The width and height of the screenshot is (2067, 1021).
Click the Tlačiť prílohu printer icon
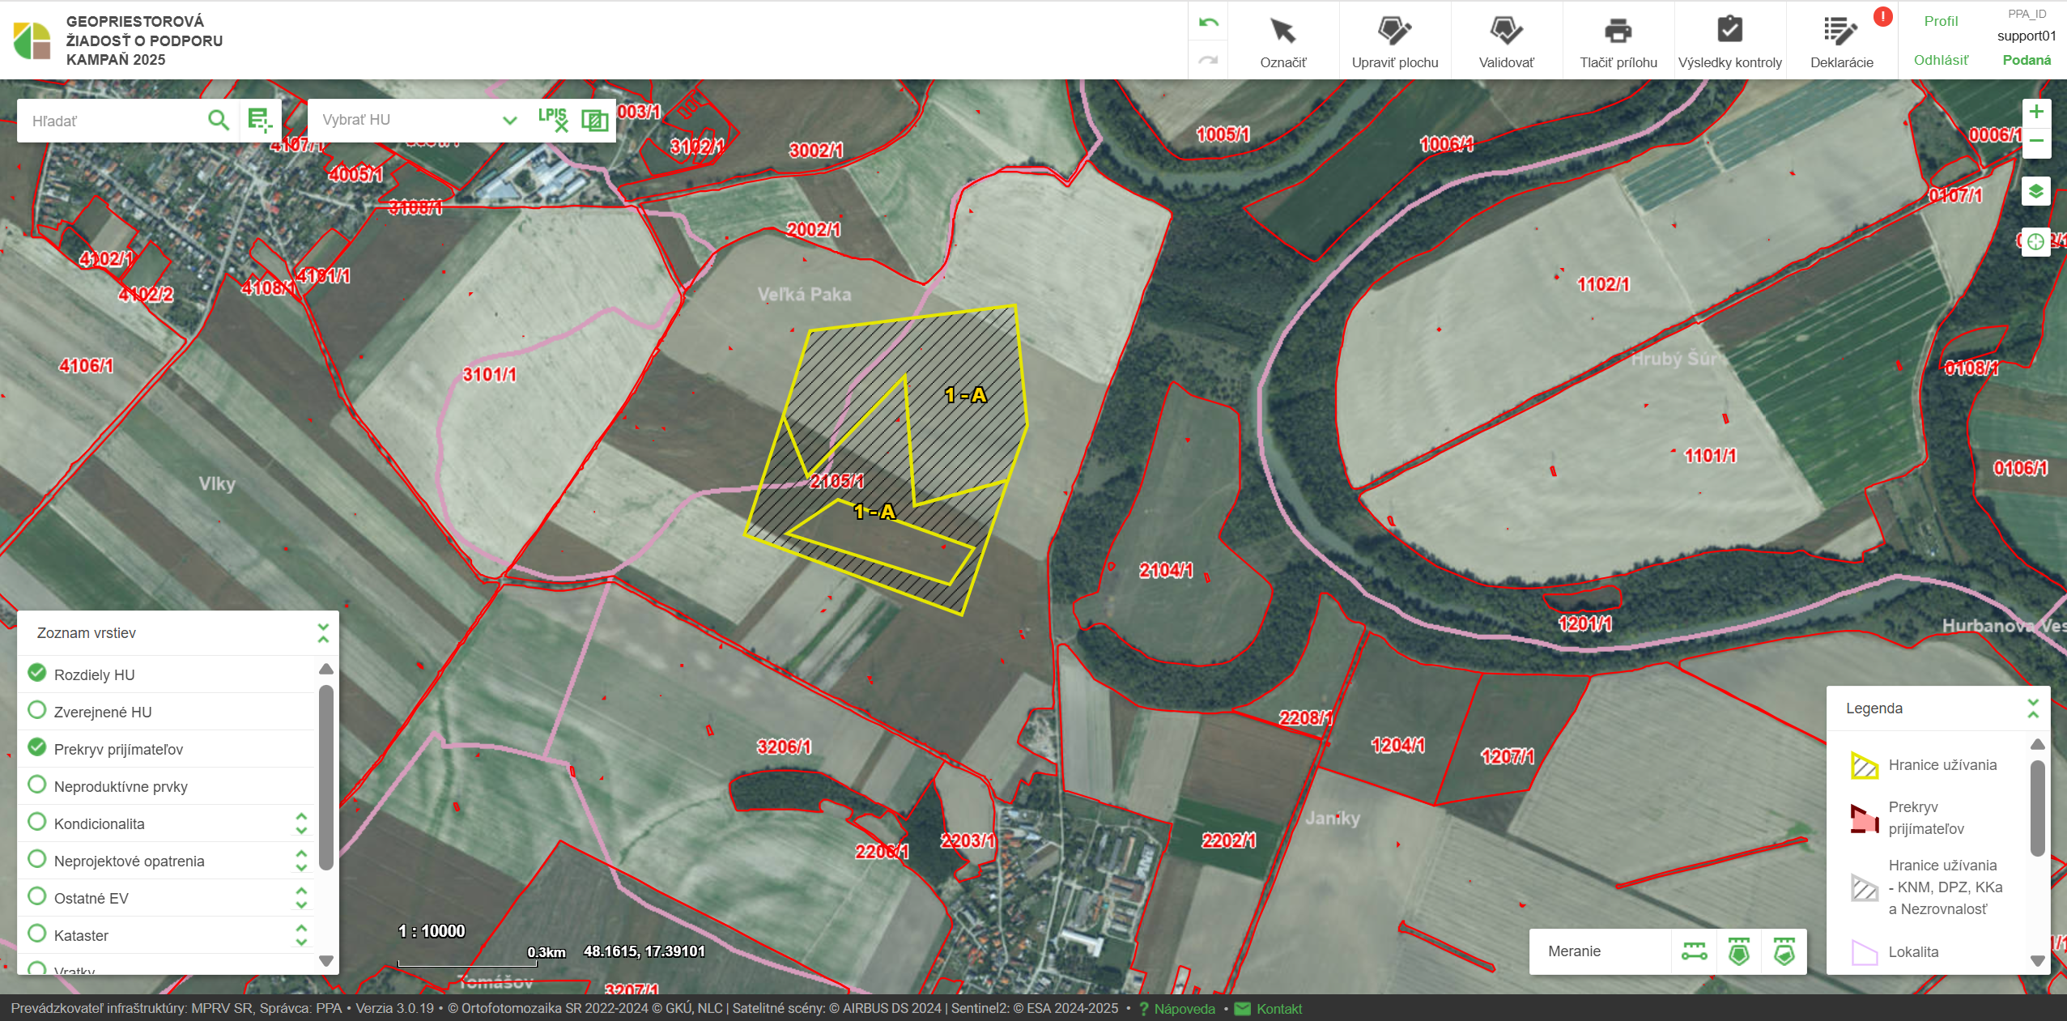coord(1618,32)
